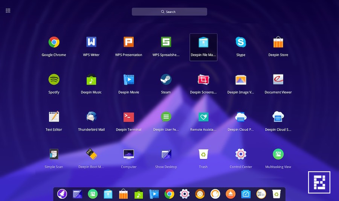Open Deepin Boot Maker
The height and width of the screenshot is (201, 339).
91,154
